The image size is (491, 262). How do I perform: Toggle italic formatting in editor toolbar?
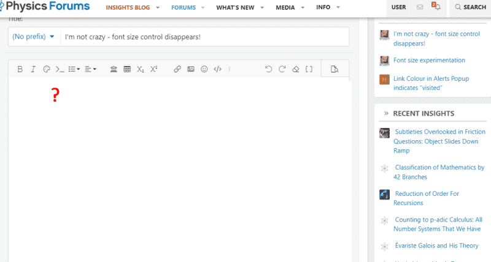(x=33, y=69)
